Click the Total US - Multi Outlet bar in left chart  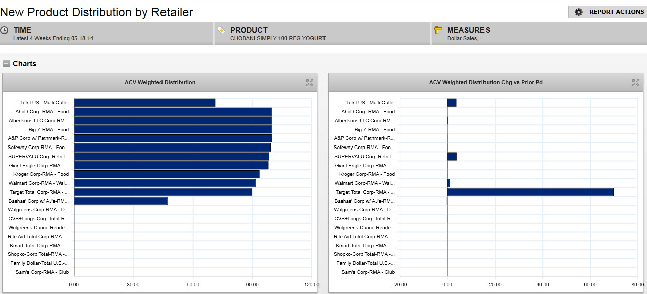click(144, 103)
